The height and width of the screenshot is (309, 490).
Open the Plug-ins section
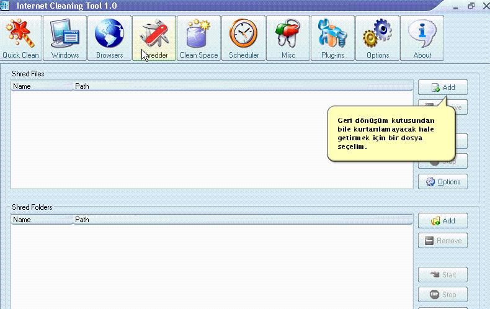click(333, 38)
